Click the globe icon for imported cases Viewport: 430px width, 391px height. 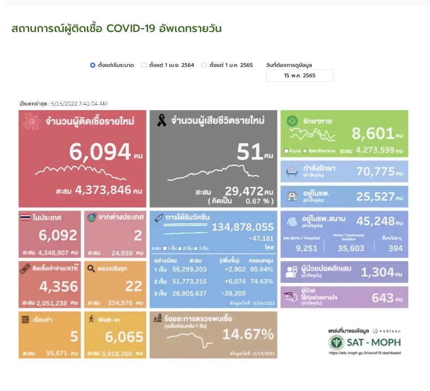click(x=91, y=218)
